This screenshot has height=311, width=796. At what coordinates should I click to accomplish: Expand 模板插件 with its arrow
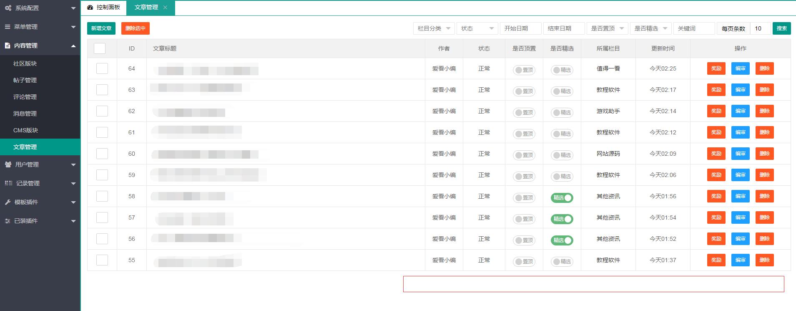(x=73, y=202)
